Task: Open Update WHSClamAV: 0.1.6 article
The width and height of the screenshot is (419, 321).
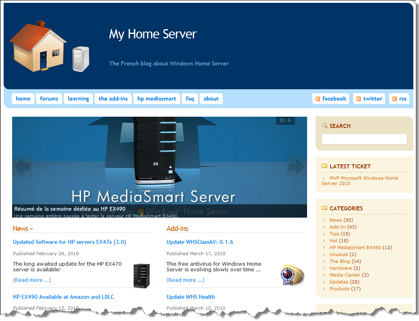Action: [x=200, y=242]
